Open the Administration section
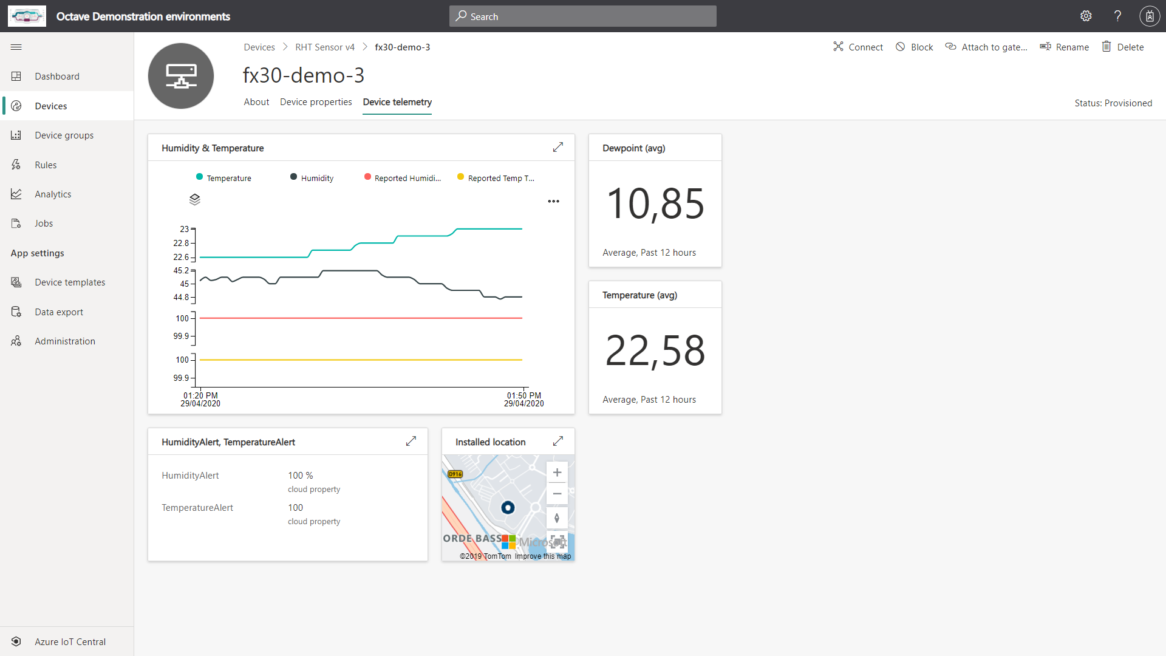The image size is (1166, 656). click(x=67, y=341)
